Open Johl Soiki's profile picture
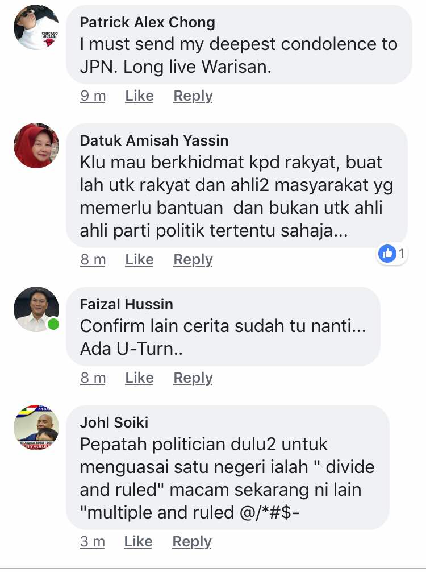This screenshot has width=426, height=572. click(36, 428)
